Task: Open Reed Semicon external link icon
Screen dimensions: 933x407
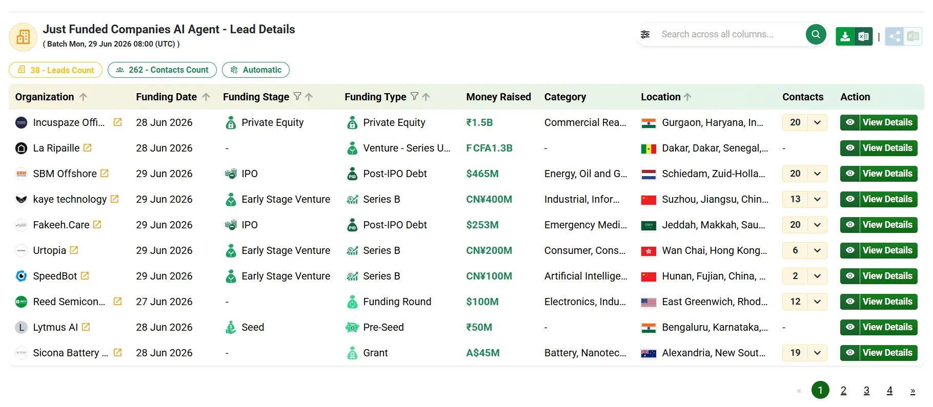Action: coord(117,301)
